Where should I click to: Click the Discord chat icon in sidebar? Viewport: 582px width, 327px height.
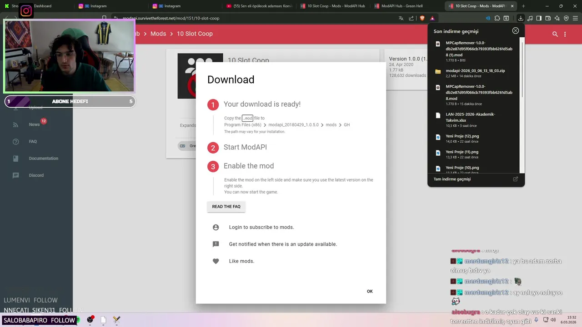point(16,175)
